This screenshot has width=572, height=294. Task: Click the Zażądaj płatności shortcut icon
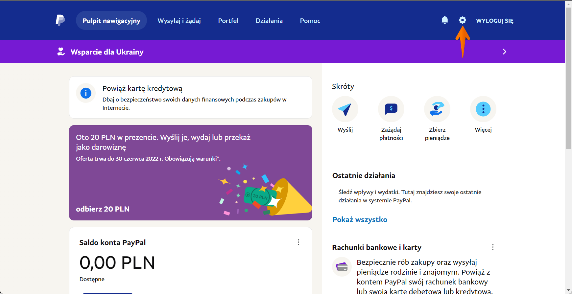click(x=391, y=109)
